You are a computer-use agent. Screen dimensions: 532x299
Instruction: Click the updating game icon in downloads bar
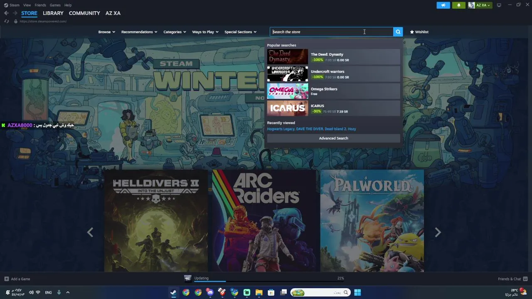188,279
